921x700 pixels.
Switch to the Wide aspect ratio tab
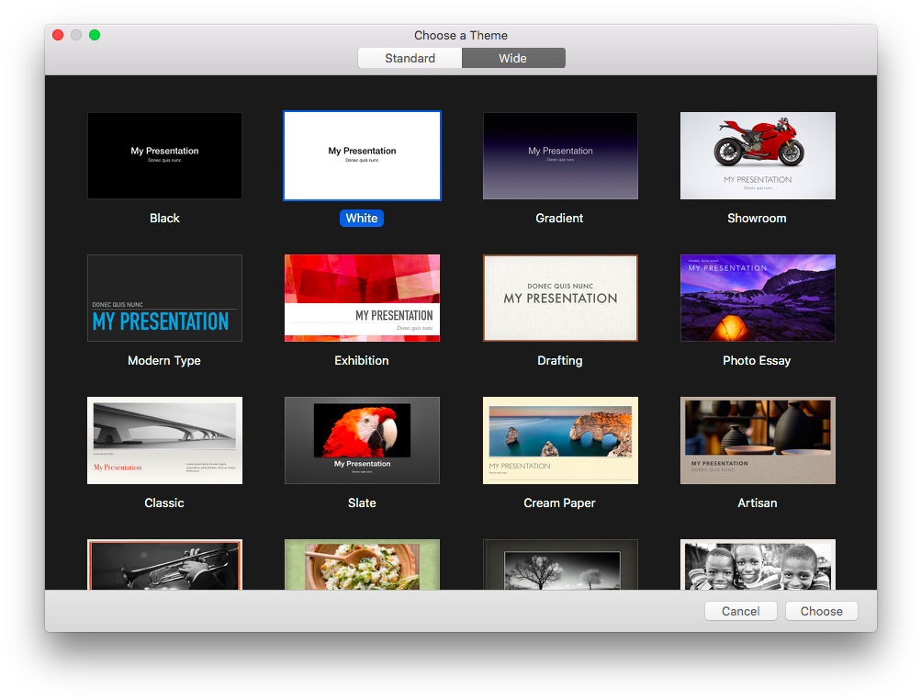(513, 57)
